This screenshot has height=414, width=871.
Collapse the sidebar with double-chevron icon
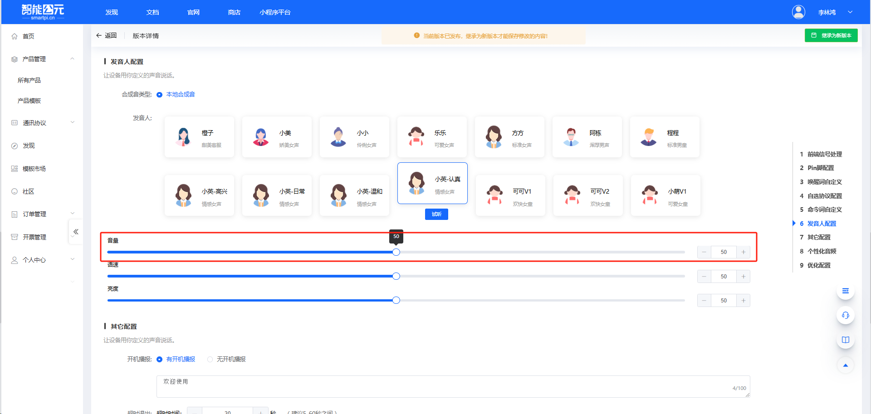point(76,232)
